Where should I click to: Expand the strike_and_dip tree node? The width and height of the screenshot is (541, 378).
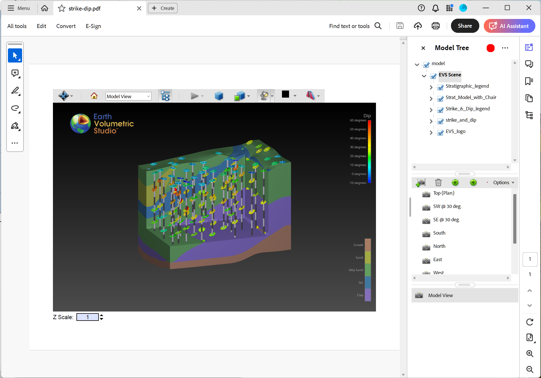coord(431,121)
